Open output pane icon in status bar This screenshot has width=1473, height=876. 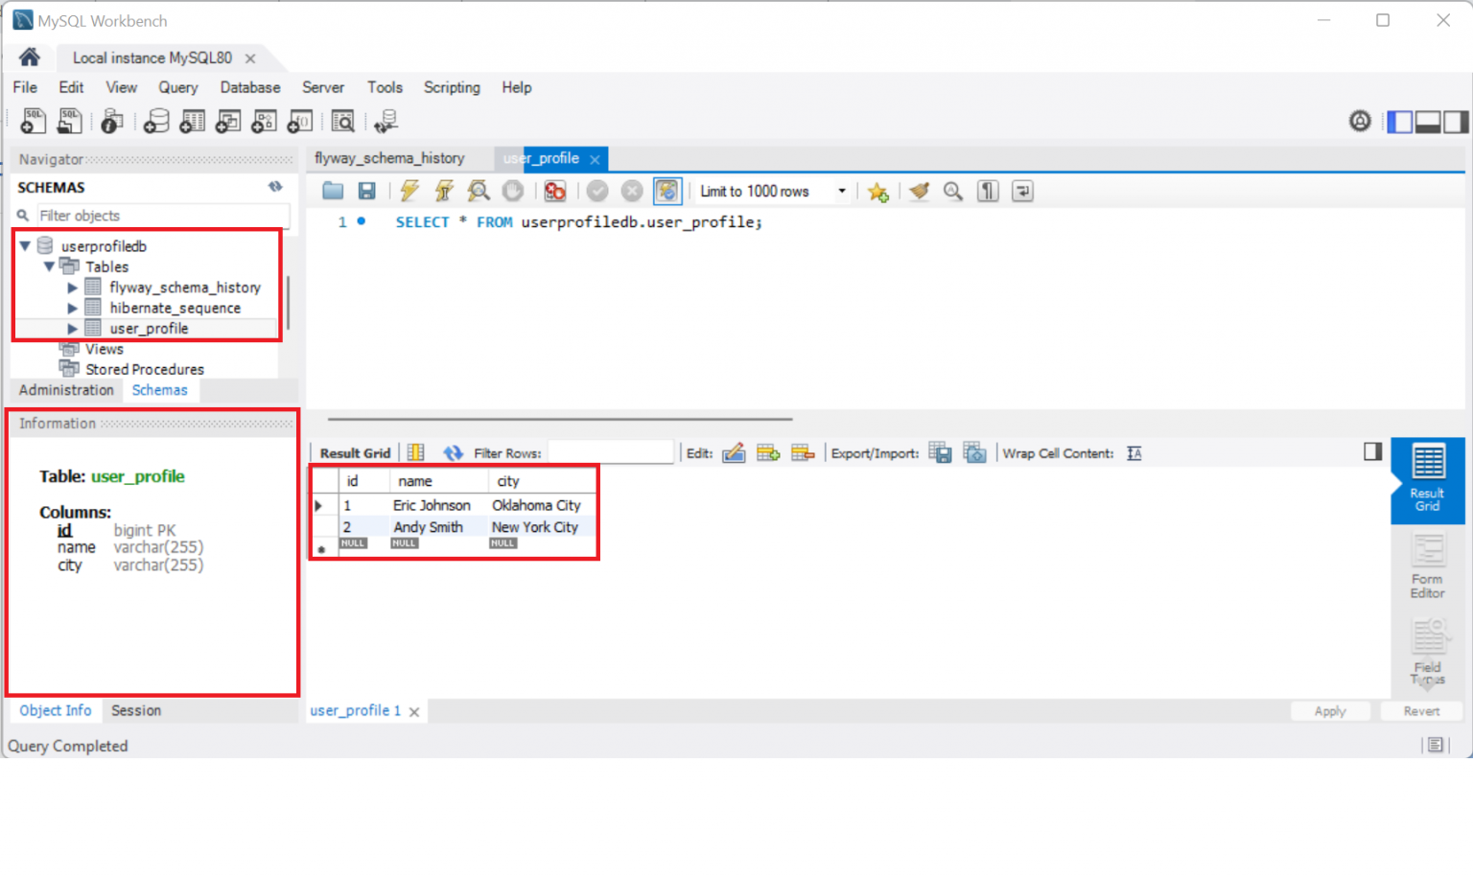coord(1436,745)
